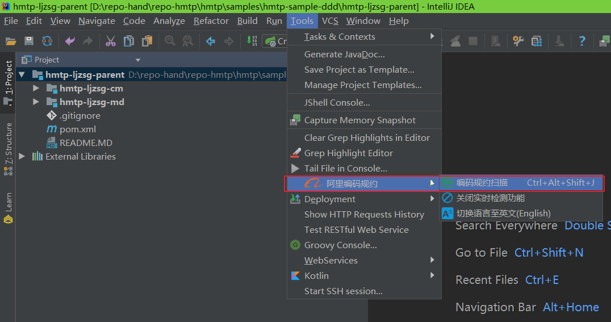Select Save Project as Template...
Screen dimensions: 611x322
pos(364,70)
